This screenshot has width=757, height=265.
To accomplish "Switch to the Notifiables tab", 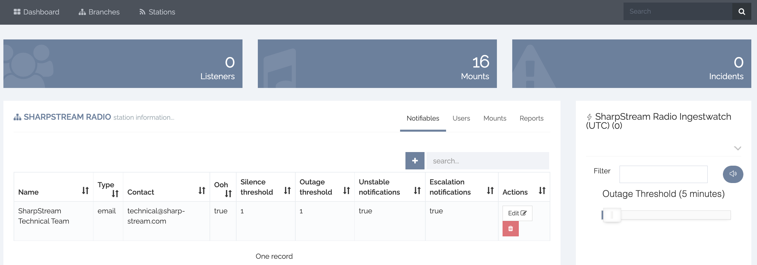I will pyautogui.click(x=423, y=118).
